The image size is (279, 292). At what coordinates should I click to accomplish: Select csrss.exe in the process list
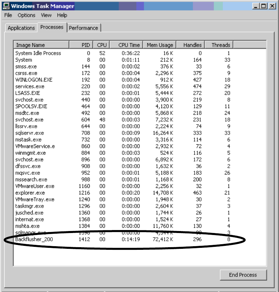123,73
